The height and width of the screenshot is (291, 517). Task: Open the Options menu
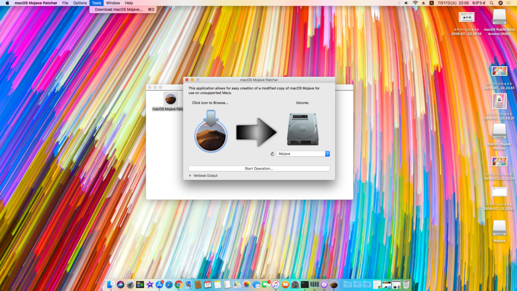click(80, 3)
